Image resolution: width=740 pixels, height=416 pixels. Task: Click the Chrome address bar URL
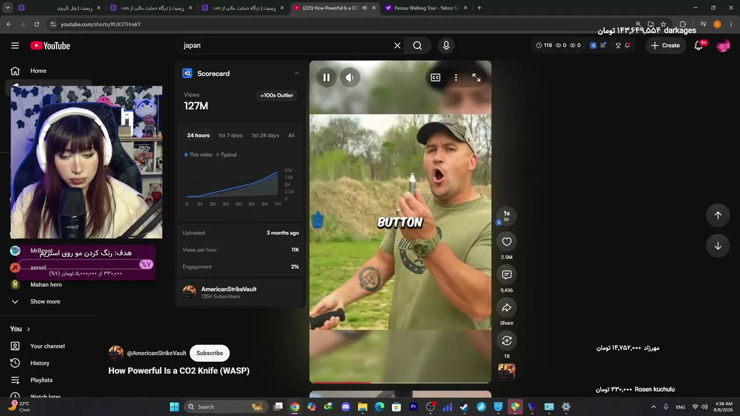(101, 24)
